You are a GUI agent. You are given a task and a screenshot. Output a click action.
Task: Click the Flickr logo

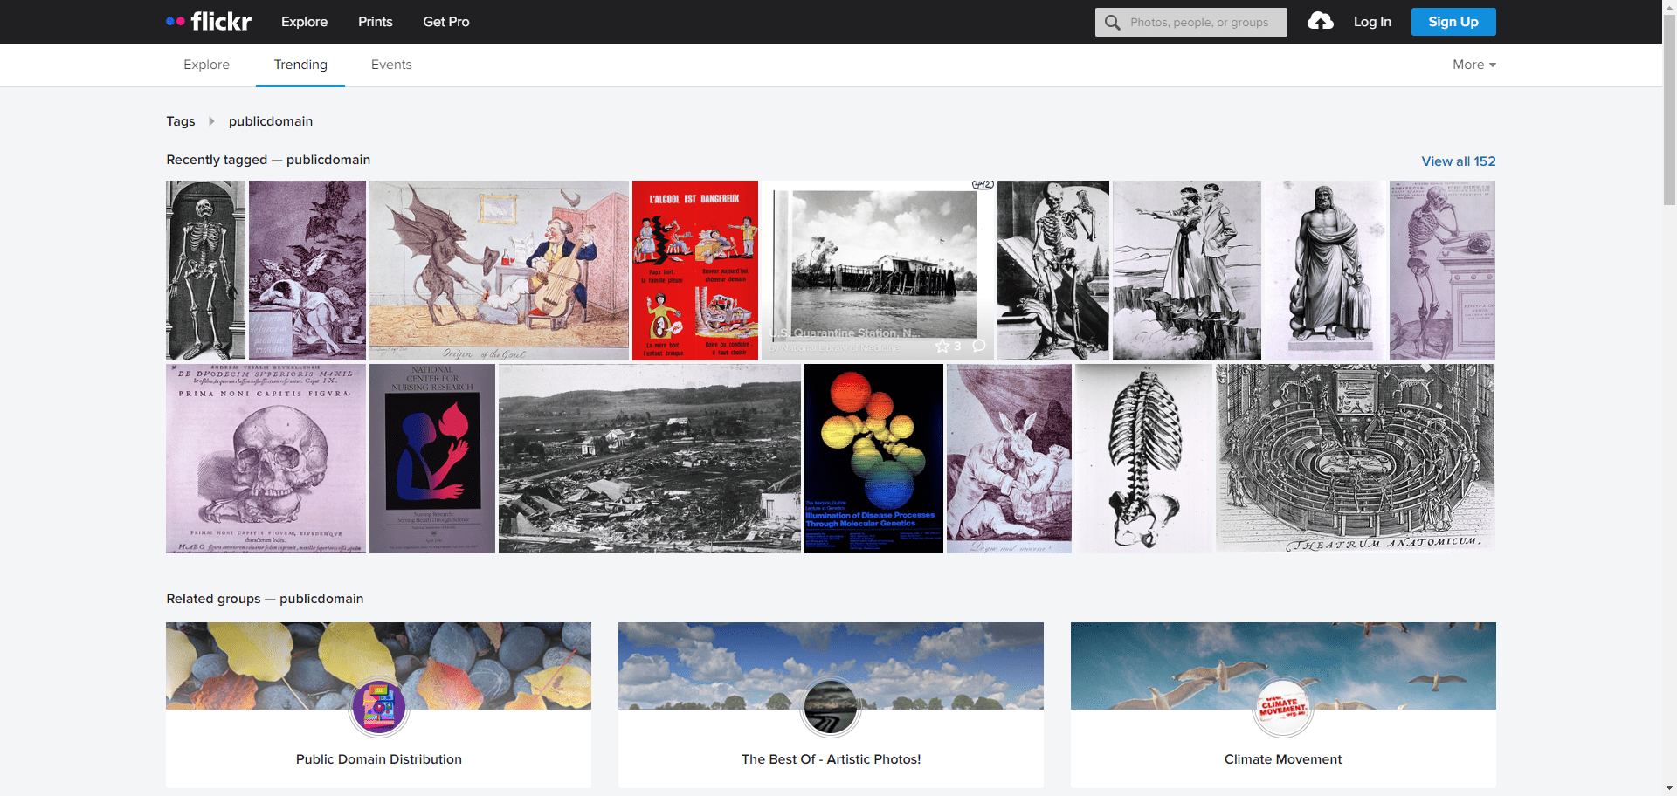click(210, 22)
